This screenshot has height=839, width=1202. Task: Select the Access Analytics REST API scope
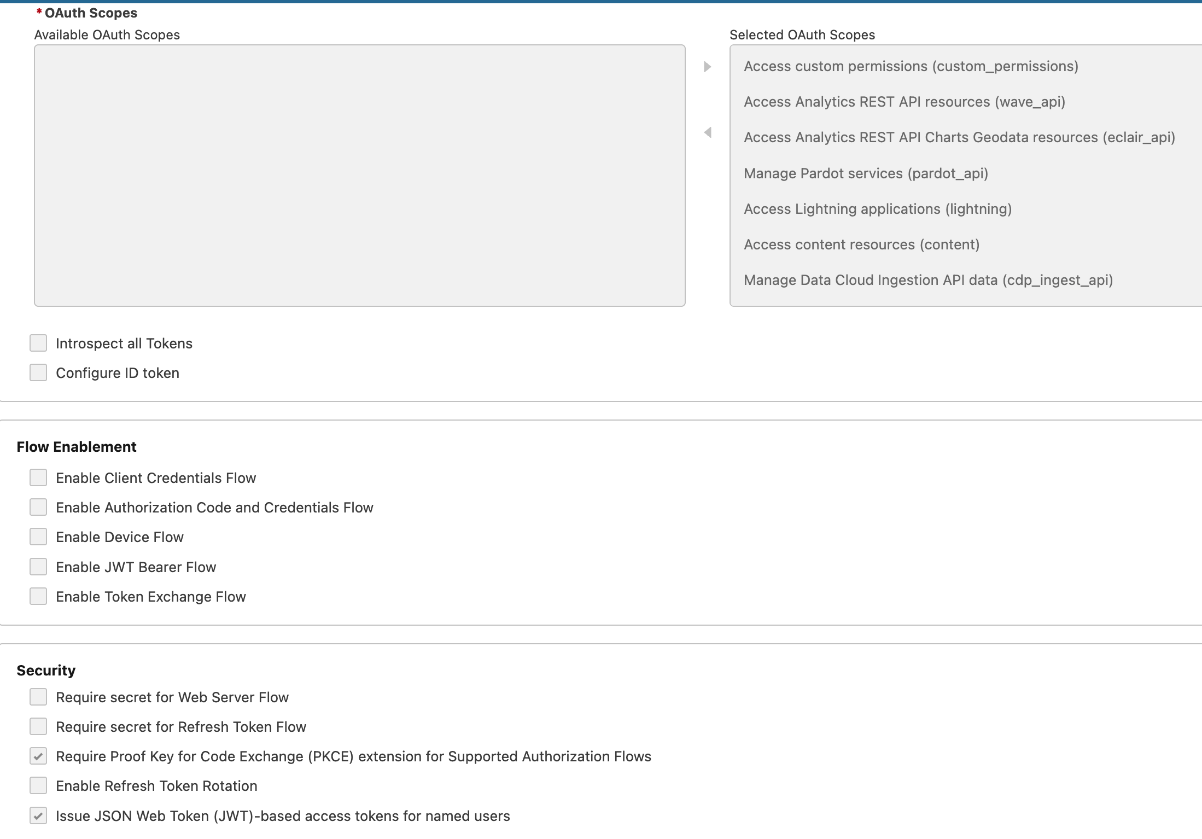[904, 102]
